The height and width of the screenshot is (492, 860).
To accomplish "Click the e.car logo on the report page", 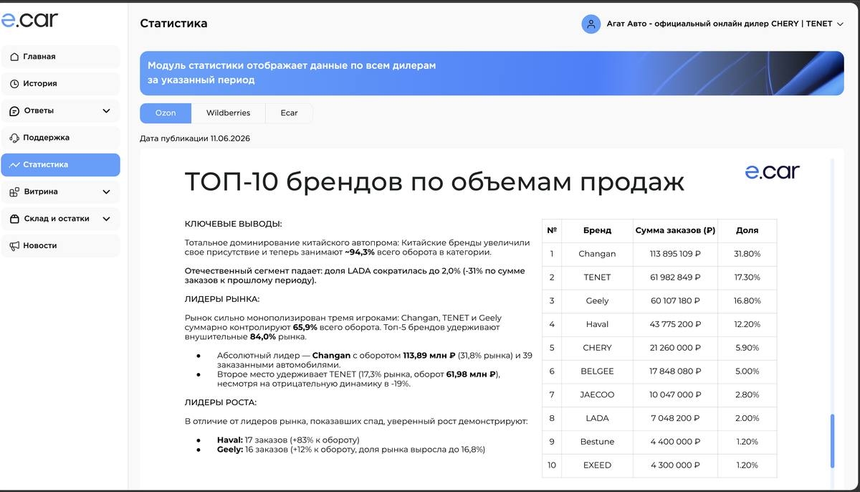I will [772, 171].
